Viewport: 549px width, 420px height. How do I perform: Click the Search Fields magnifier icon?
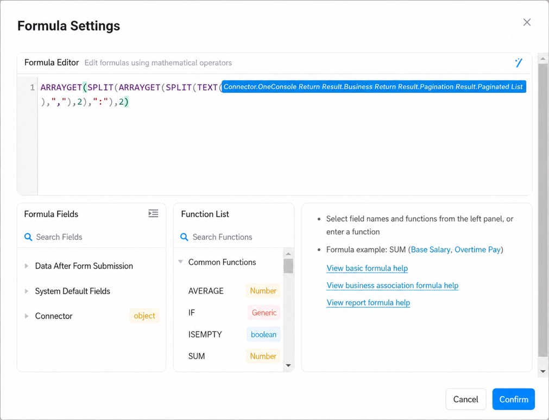click(x=28, y=237)
